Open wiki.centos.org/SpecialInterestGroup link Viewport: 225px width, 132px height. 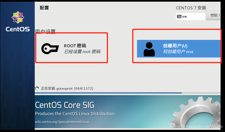coord(62,122)
